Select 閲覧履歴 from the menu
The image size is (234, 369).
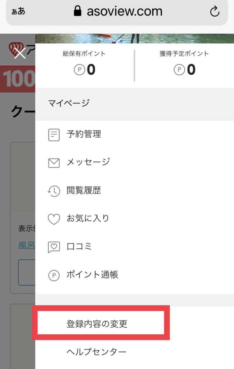[x=135, y=191]
